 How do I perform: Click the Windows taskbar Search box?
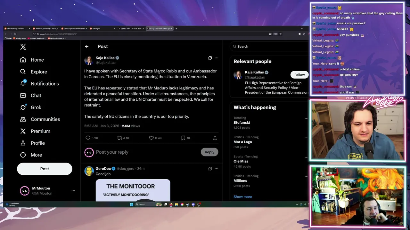tap(148, 204)
